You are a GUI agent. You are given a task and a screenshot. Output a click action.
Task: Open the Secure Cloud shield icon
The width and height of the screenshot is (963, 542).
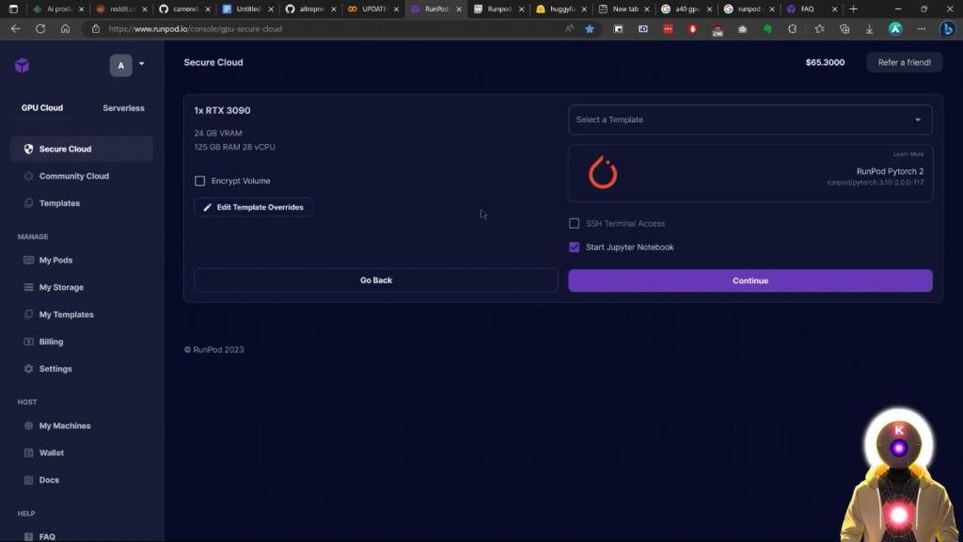(28, 149)
